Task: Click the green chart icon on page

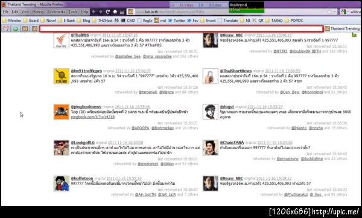Action: 354,35
